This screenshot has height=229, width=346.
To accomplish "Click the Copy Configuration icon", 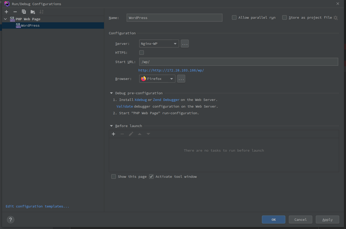I will 24,12.
